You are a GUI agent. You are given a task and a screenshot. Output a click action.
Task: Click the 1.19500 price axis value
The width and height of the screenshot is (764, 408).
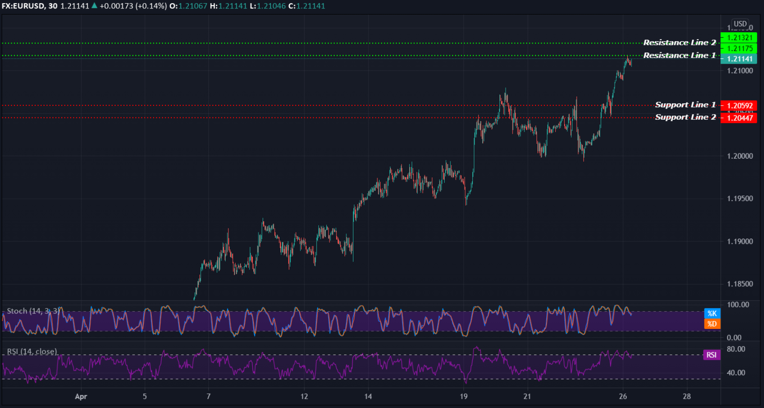point(740,199)
